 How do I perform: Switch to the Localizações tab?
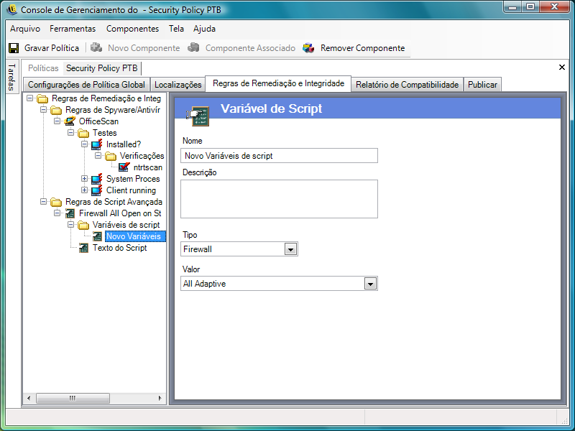(178, 85)
